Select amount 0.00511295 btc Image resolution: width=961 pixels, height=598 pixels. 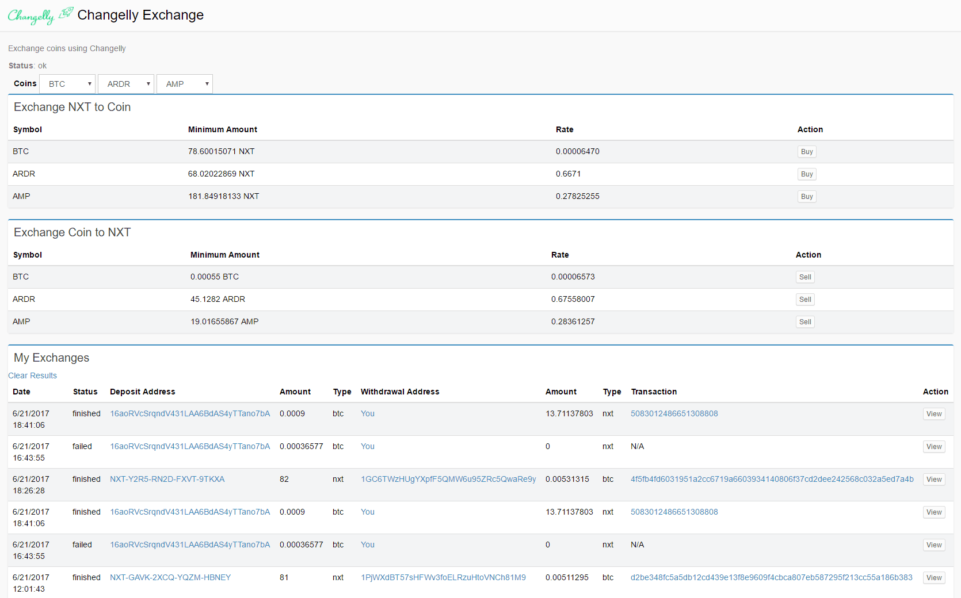click(x=567, y=577)
